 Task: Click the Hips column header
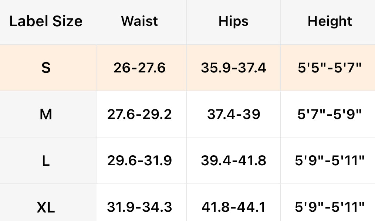click(x=233, y=21)
